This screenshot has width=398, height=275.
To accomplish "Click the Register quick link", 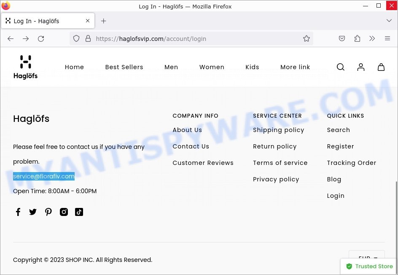I will coord(340,146).
